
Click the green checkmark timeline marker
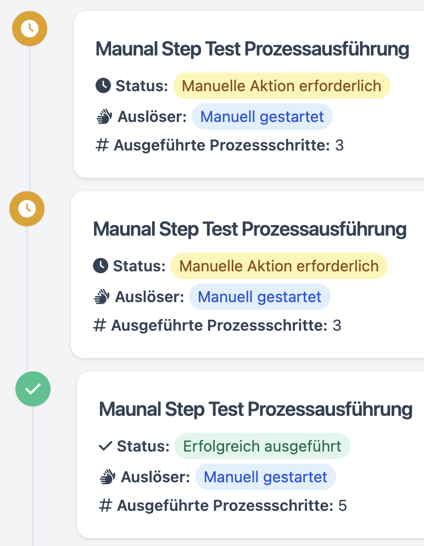pyautogui.click(x=33, y=389)
